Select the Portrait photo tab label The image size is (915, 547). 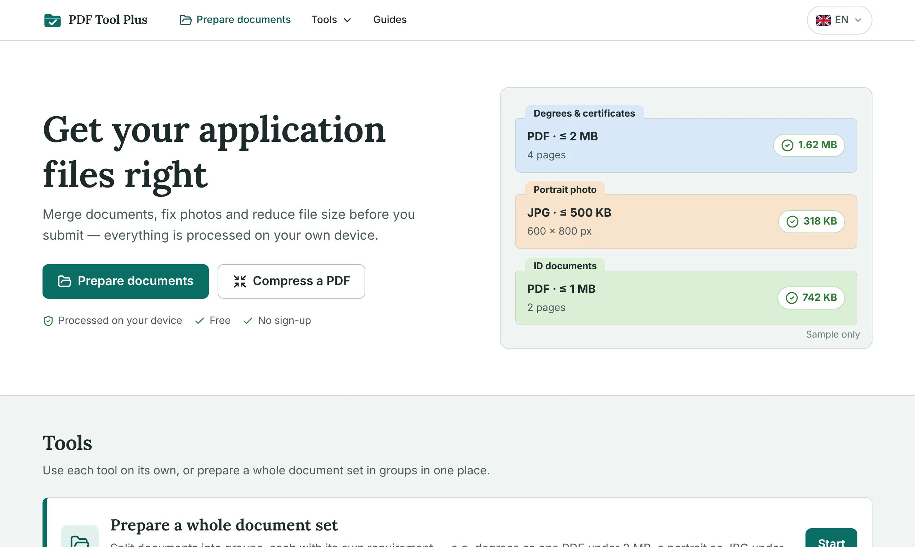[565, 189]
